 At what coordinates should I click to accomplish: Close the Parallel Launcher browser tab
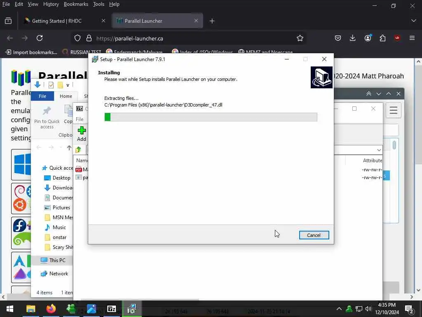tap(196, 21)
